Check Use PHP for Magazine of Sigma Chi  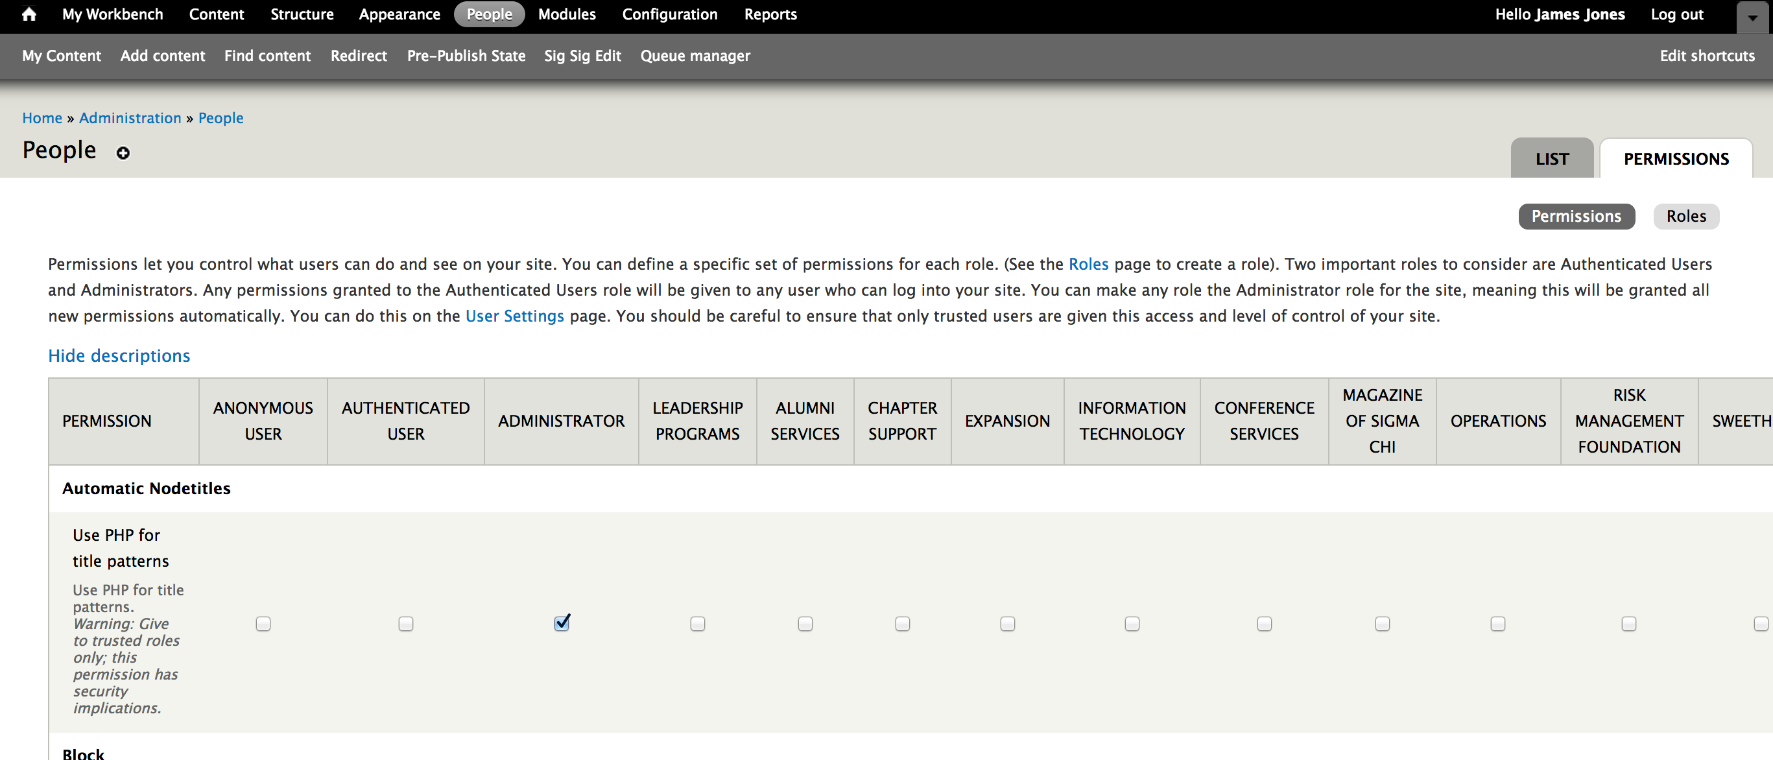[x=1382, y=624]
